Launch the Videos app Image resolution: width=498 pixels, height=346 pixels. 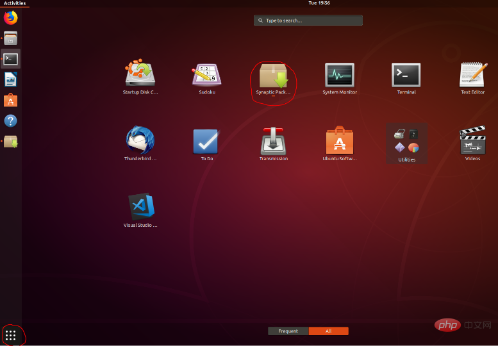click(473, 144)
